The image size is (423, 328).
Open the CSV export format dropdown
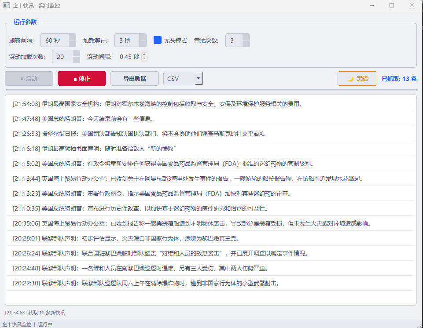click(x=183, y=79)
